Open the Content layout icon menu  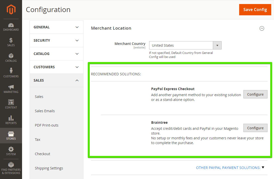coord(11,104)
